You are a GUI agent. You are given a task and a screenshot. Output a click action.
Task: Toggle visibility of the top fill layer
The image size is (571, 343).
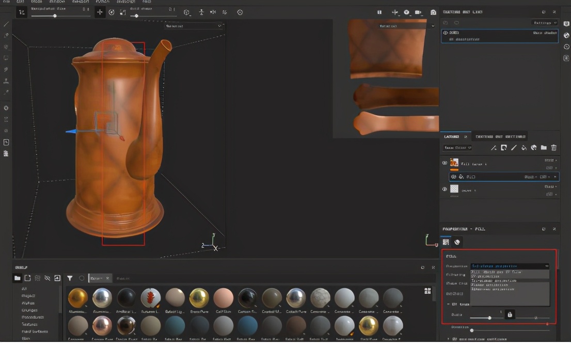click(x=445, y=163)
